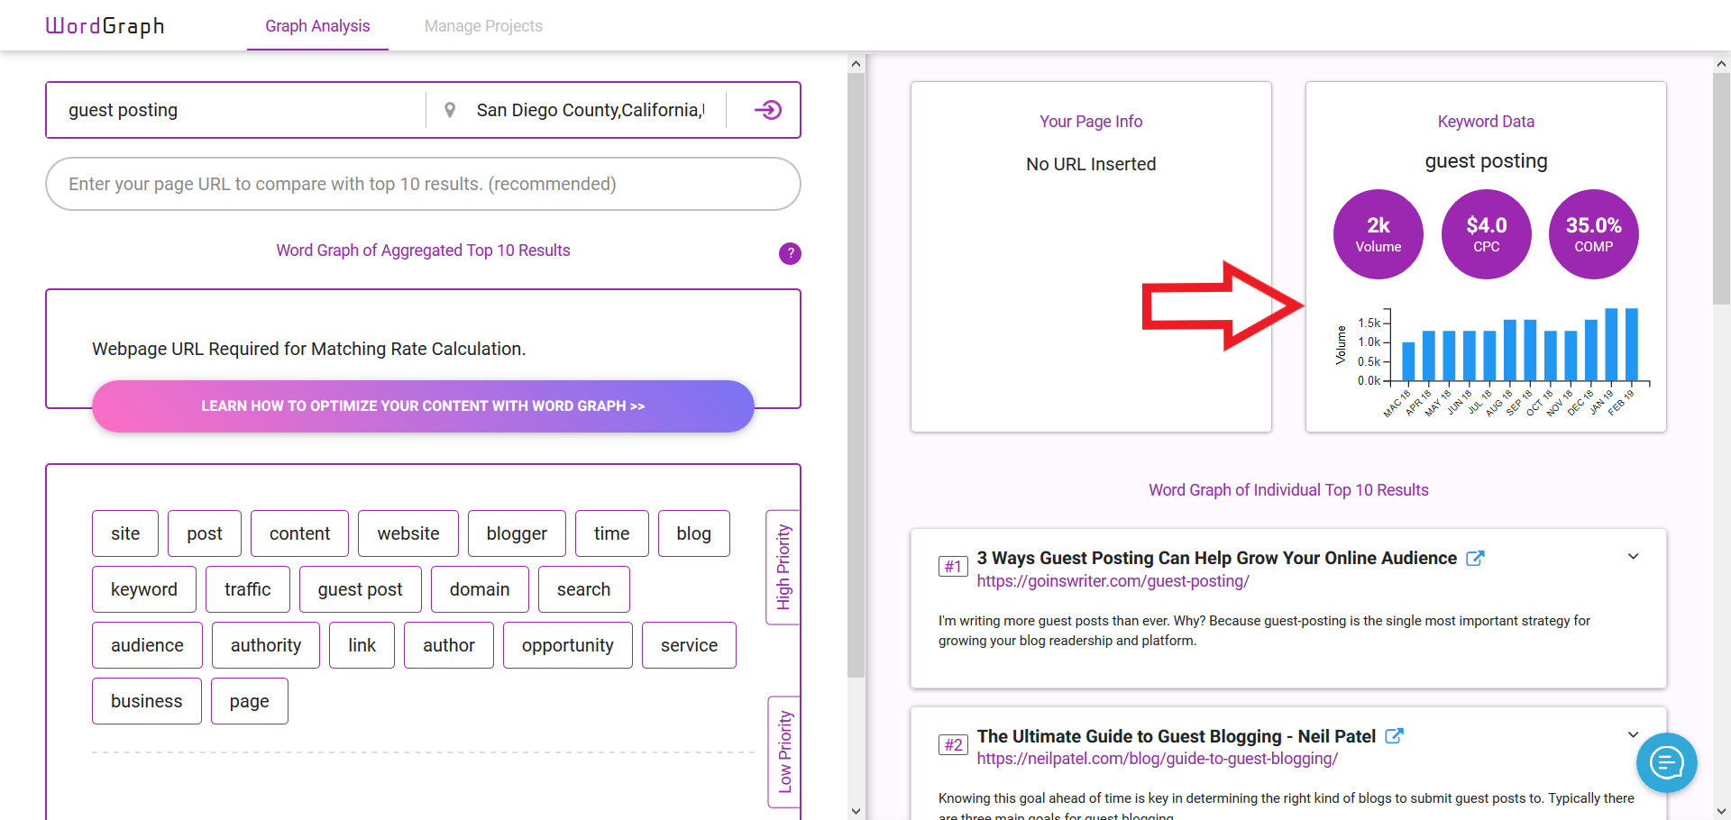Select the 'traffic' keyword tag
The height and width of the screenshot is (820, 1731).
point(248,589)
